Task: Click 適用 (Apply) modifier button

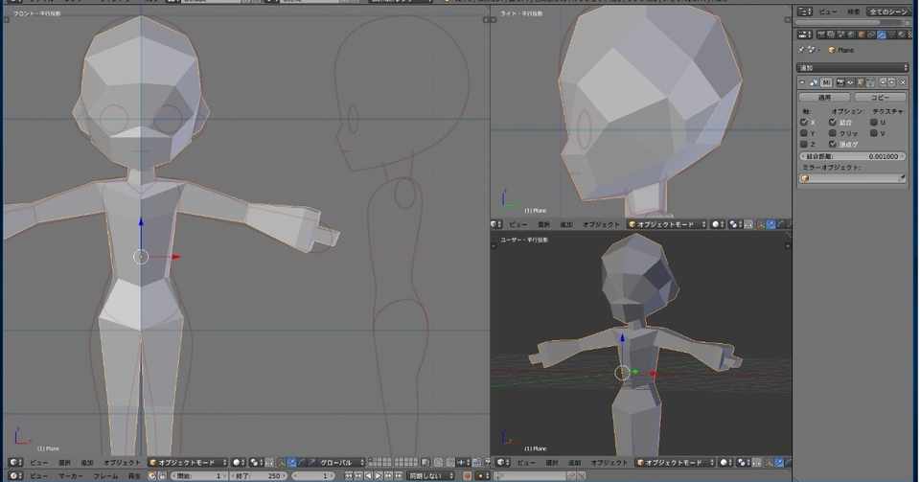Action: [x=824, y=98]
